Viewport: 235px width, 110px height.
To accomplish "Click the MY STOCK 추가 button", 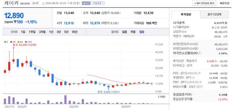I will tap(204, 3).
